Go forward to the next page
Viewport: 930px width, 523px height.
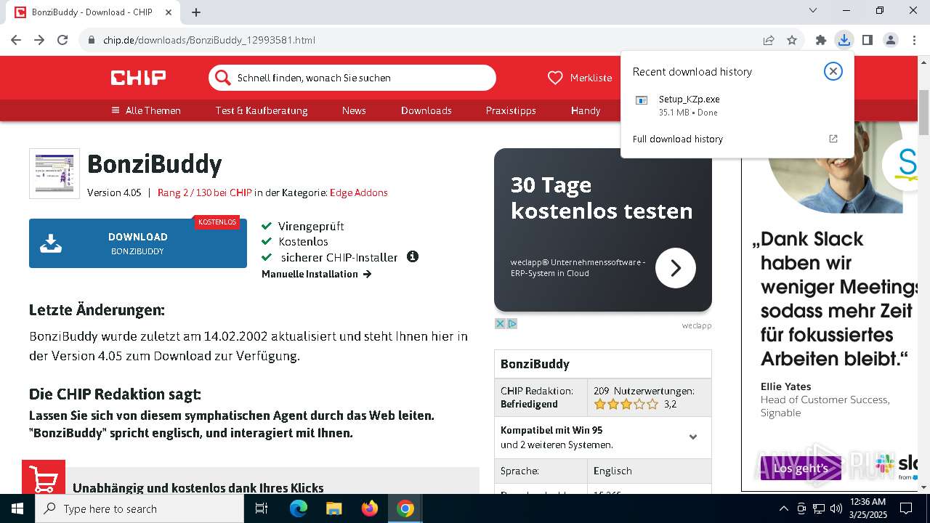pyautogui.click(x=39, y=40)
